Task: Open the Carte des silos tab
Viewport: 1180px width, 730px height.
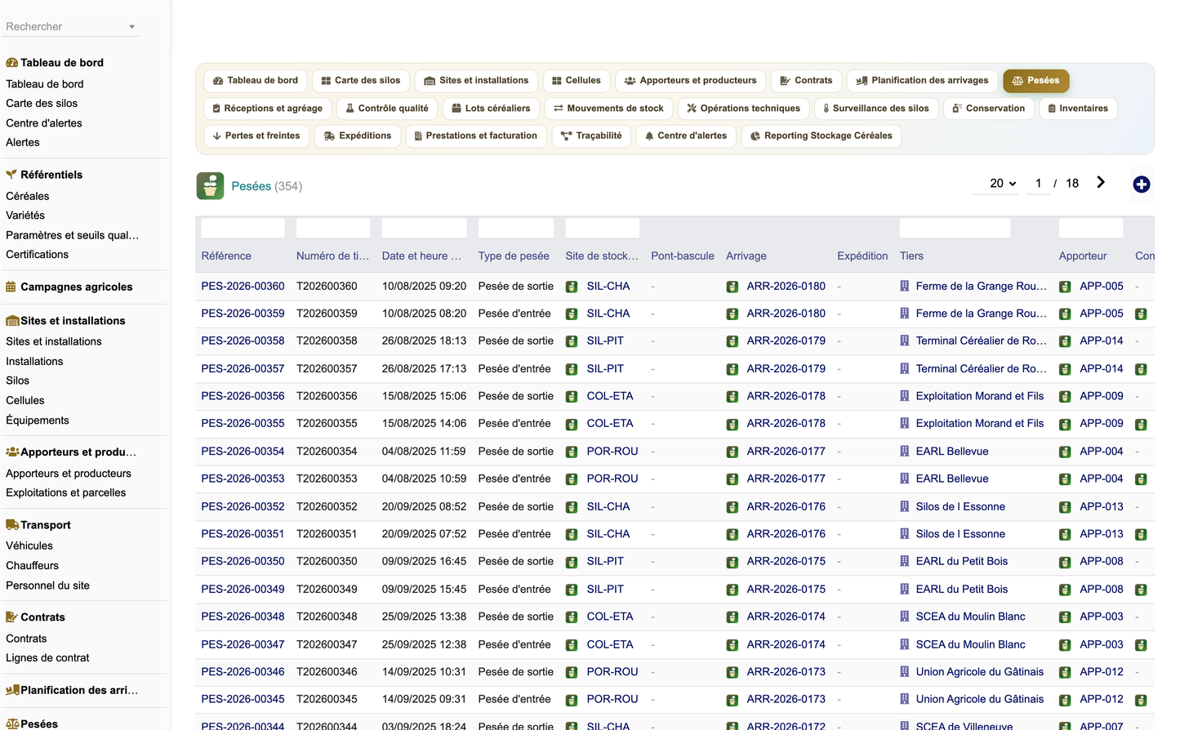Action: pyautogui.click(x=360, y=81)
